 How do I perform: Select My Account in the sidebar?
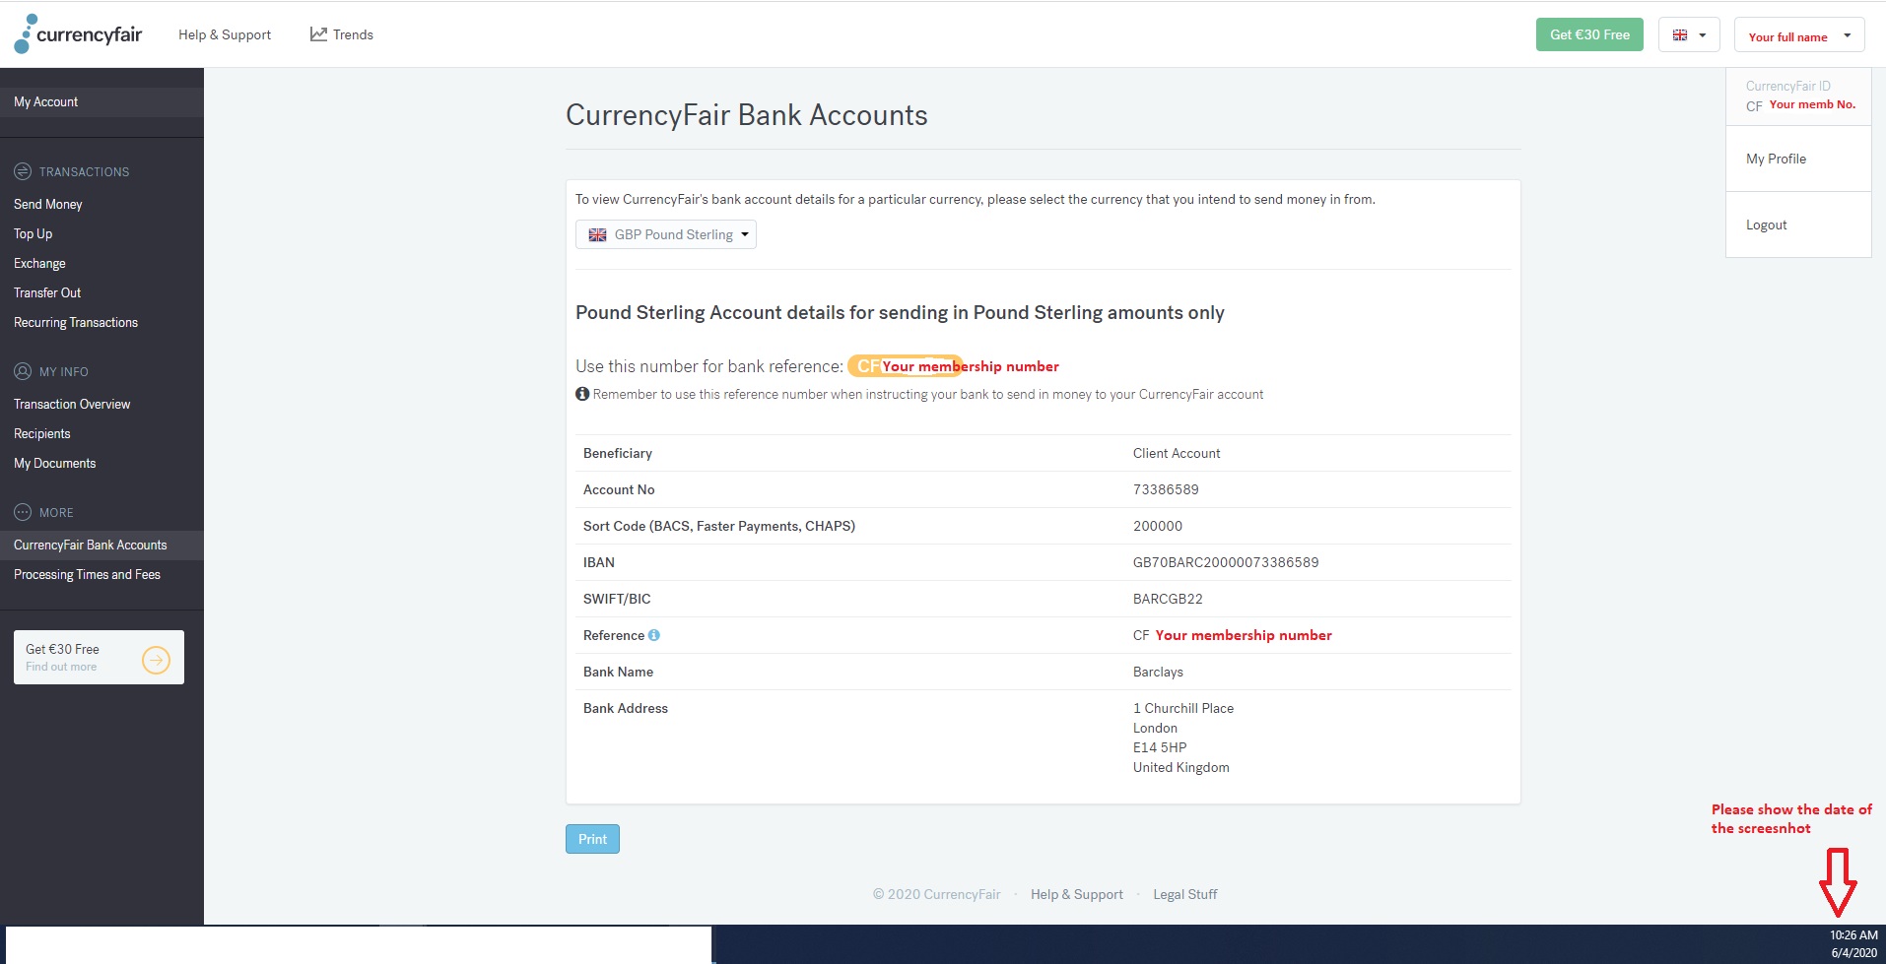101,101
